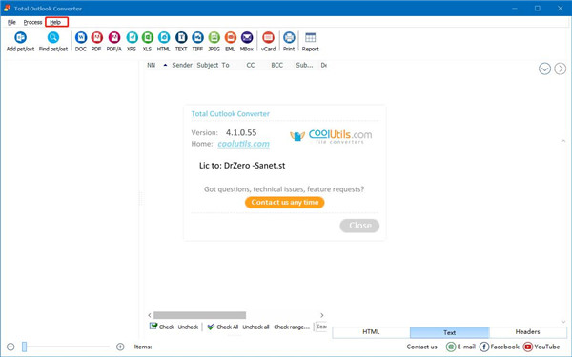
Task: Sort by the BCC column header
Action: (x=276, y=65)
